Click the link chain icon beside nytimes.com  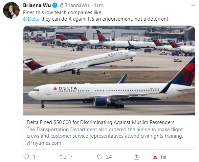[29, 143]
